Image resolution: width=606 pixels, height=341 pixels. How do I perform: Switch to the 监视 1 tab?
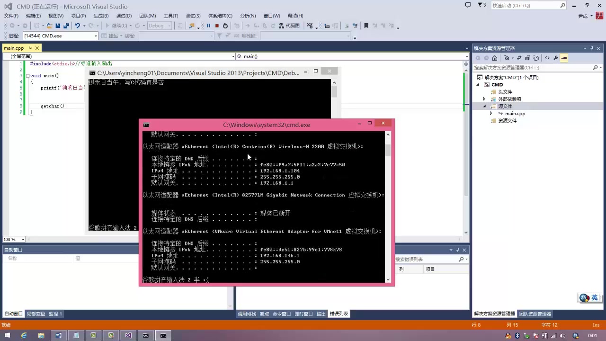(55, 314)
